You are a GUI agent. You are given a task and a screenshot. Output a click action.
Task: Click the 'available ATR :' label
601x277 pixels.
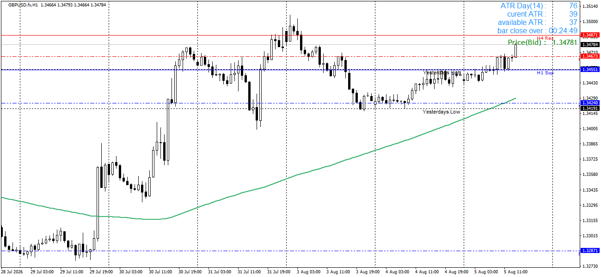coord(522,22)
